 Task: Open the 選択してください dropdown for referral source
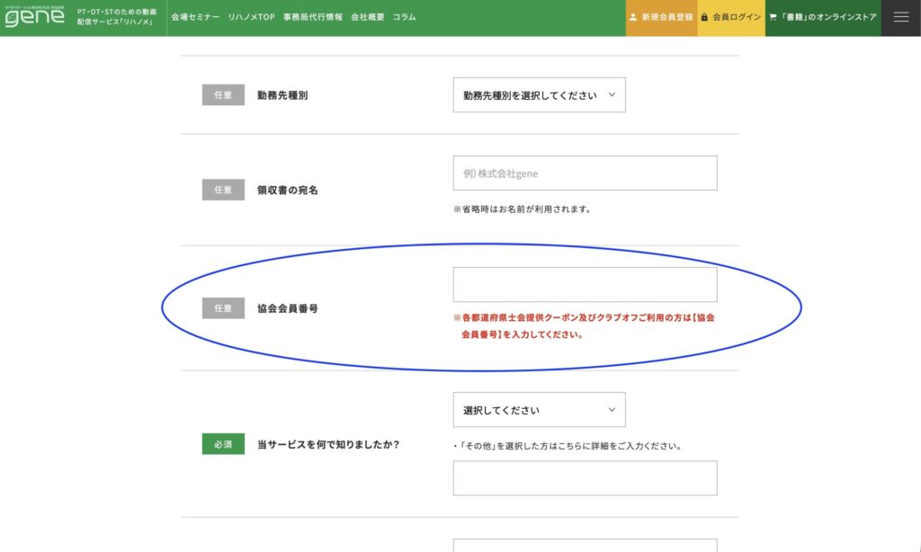[x=539, y=410]
